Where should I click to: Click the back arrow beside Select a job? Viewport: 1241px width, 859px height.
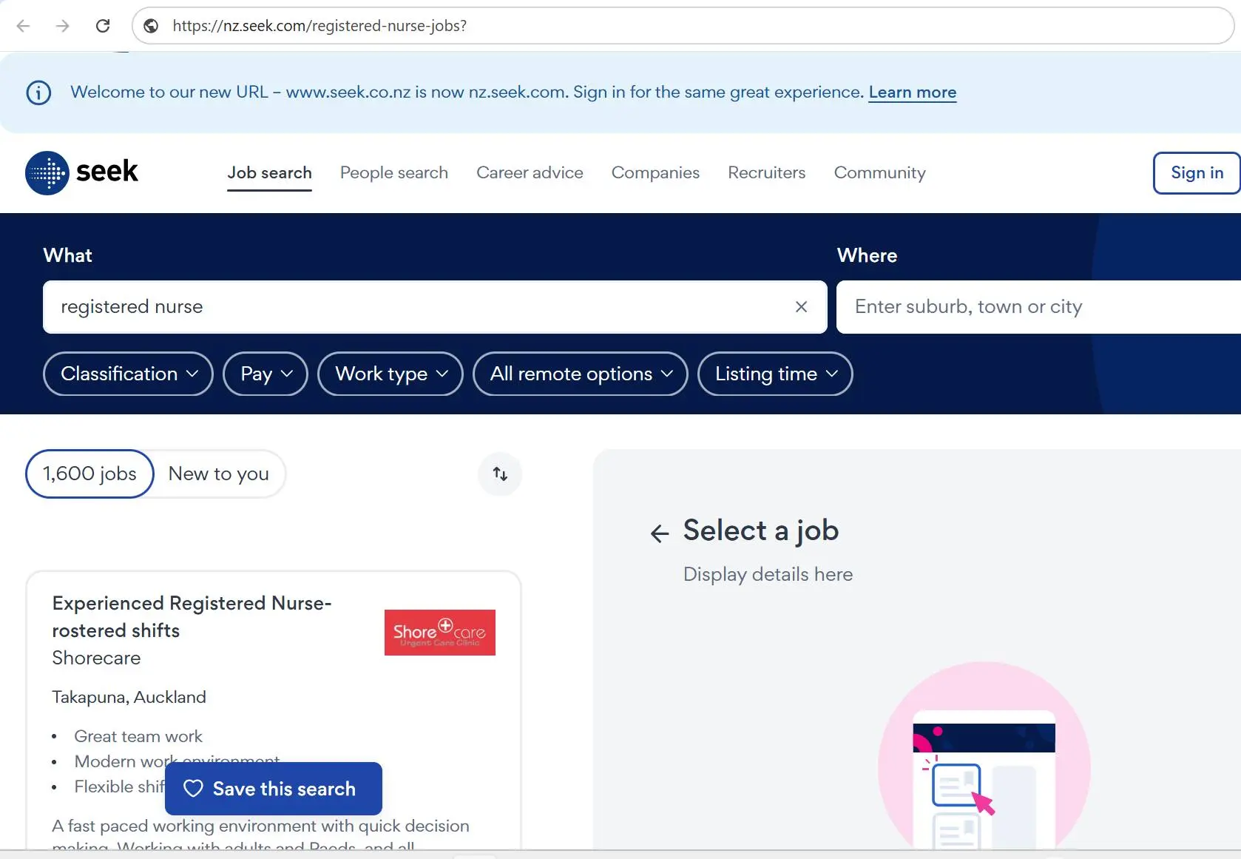coord(659,533)
